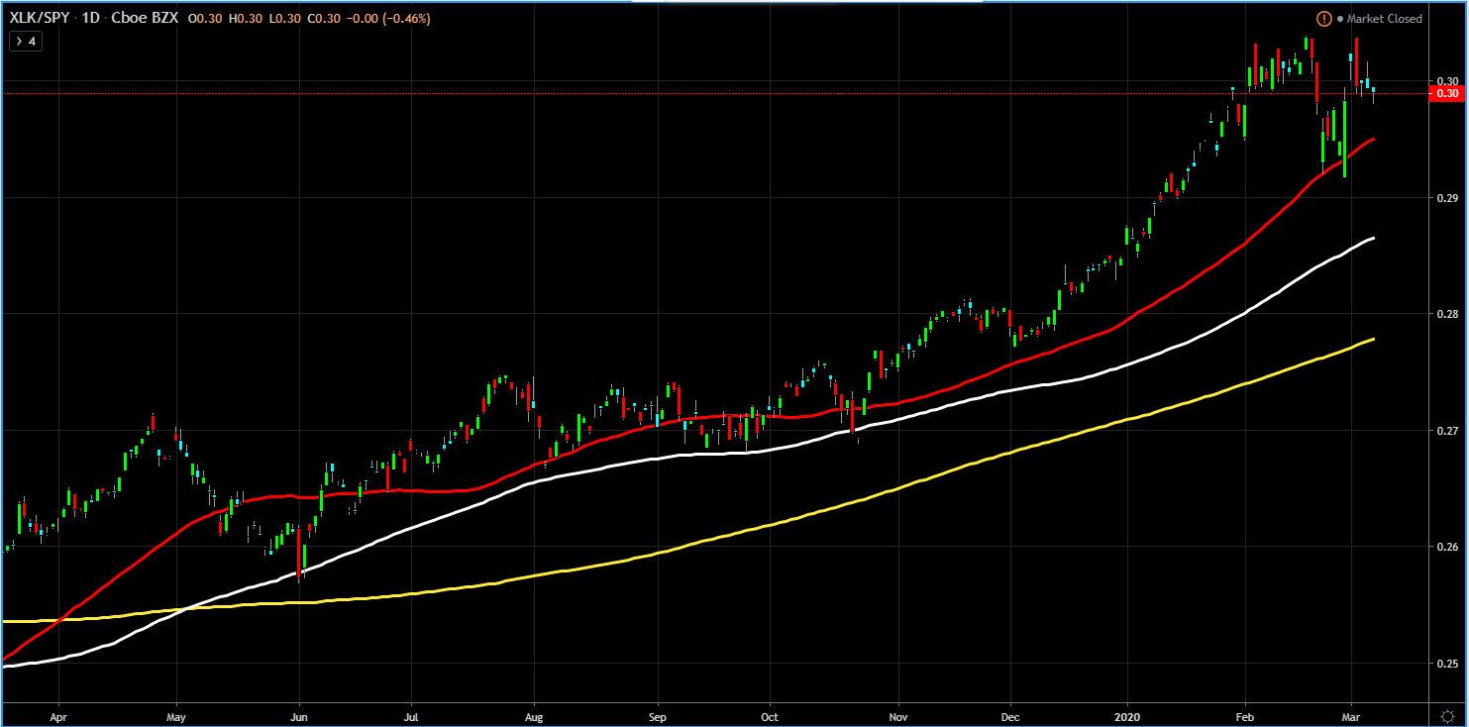1469x727 pixels.
Task: Open the XLK/SPY symbol title
Action: tap(38, 19)
